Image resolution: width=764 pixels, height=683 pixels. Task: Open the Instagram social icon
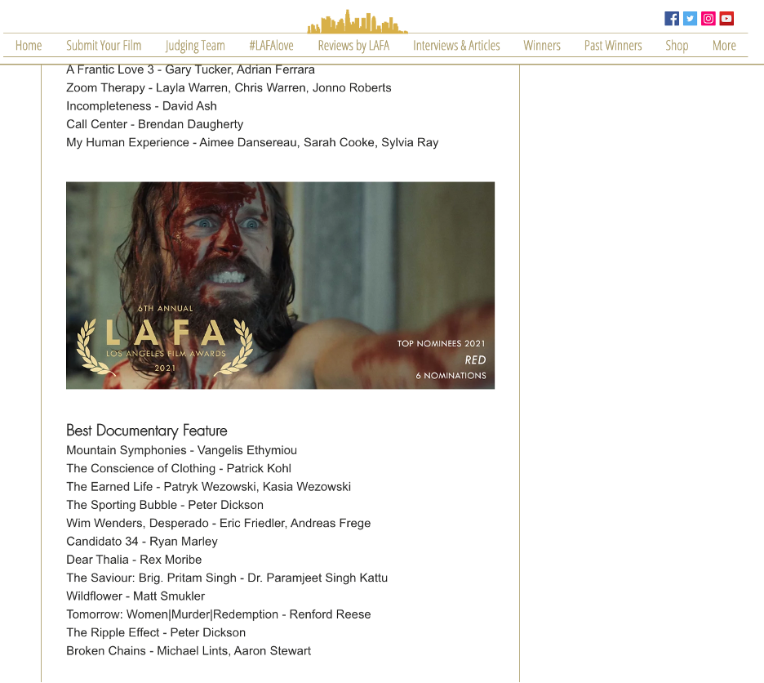(708, 19)
